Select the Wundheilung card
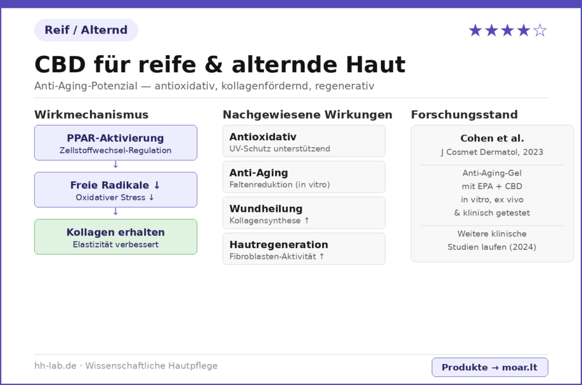The height and width of the screenshot is (385, 582). click(304, 213)
